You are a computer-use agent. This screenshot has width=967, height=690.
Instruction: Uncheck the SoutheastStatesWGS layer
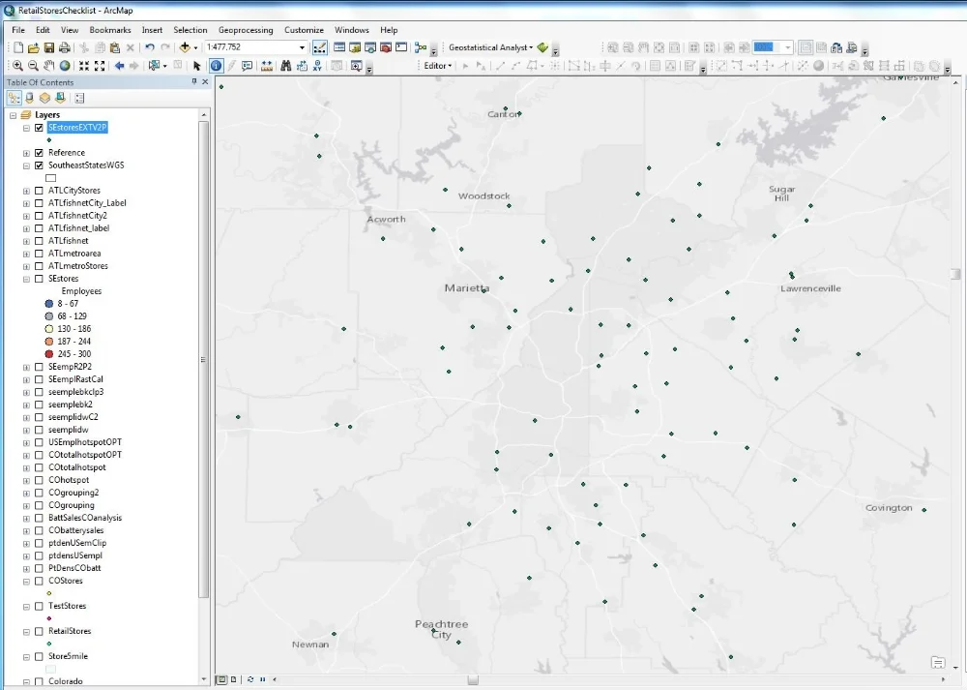[39, 165]
